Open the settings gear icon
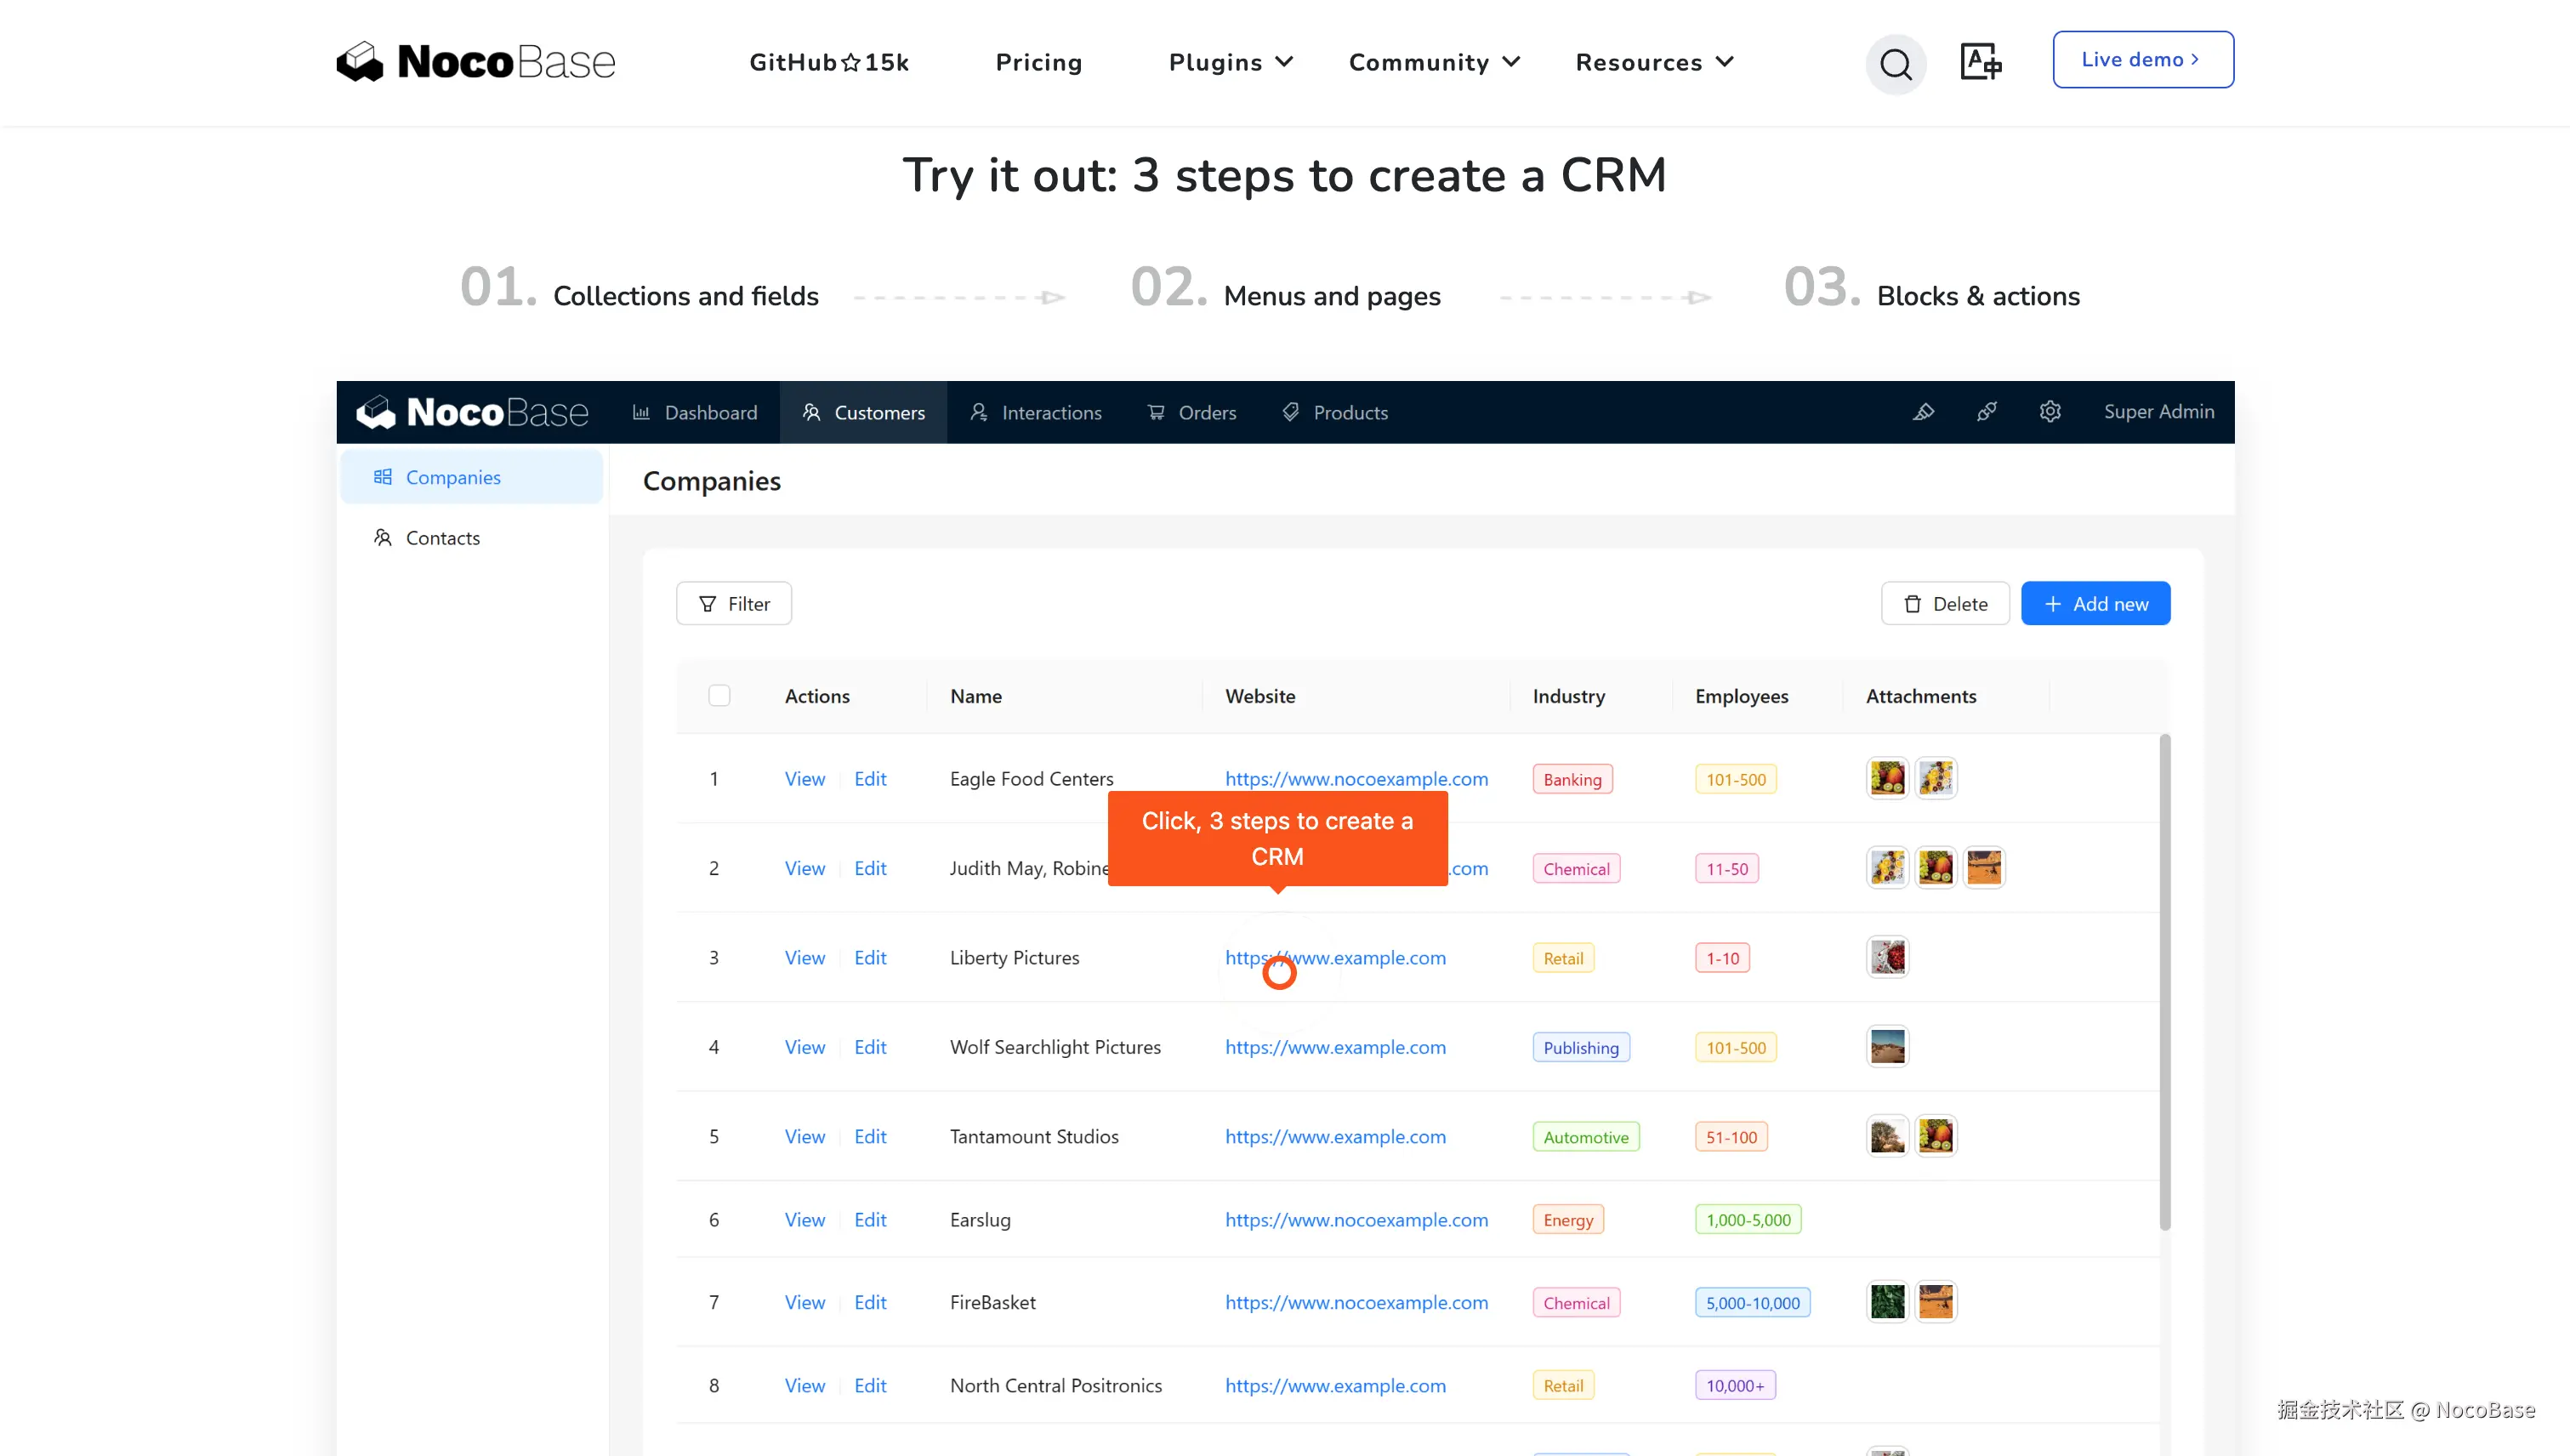The width and height of the screenshot is (2570, 1456). [2049, 412]
